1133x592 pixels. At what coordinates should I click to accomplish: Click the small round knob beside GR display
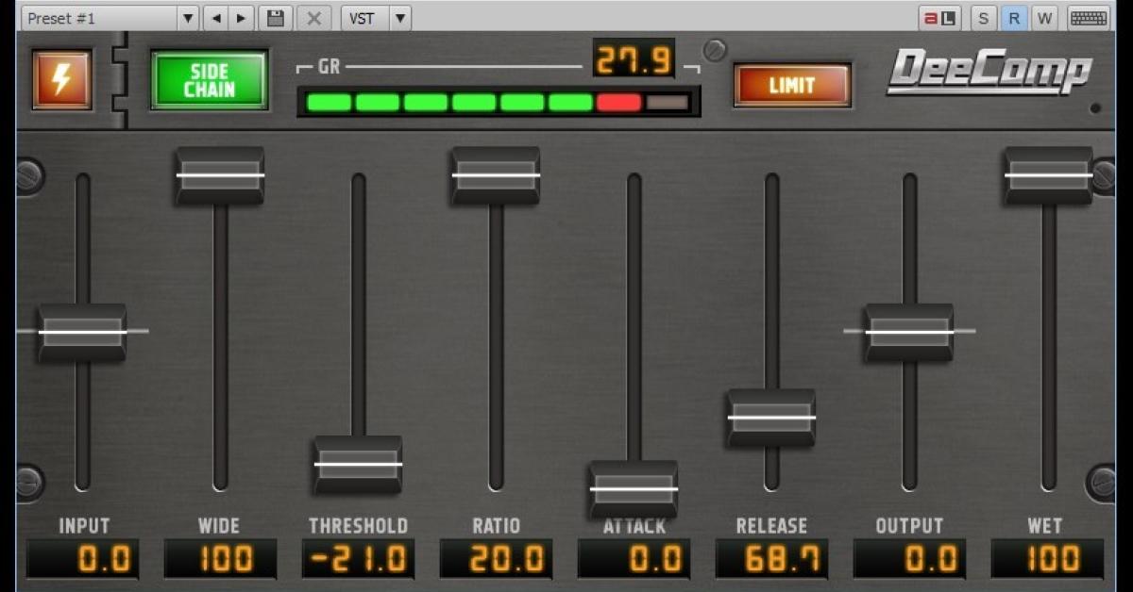point(716,51)
